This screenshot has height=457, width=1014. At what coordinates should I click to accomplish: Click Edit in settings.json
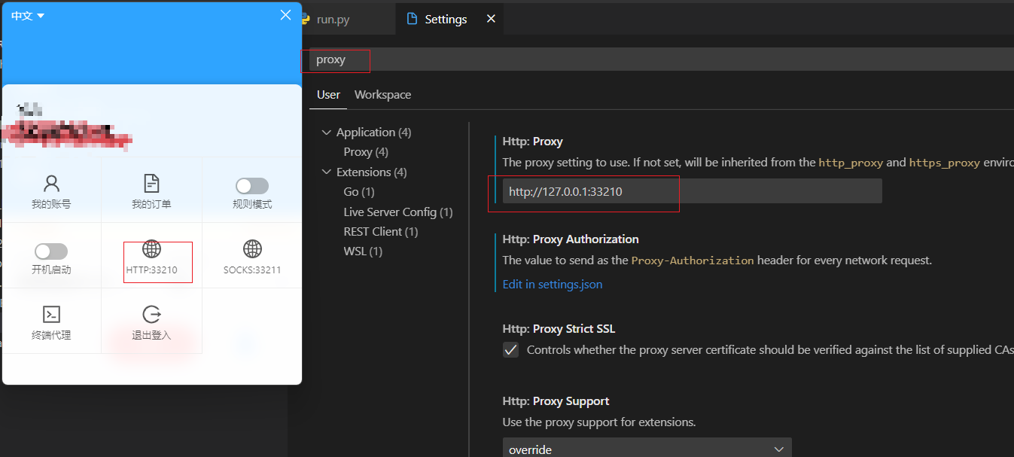(552, 284)
